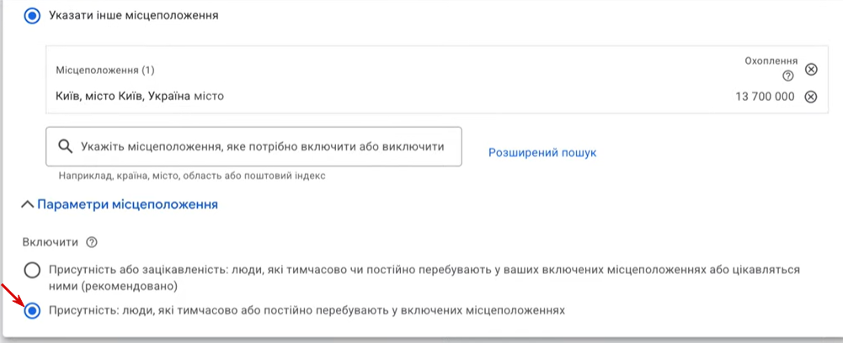Open the 'Розширений пошук' link
This screenshot has width=843, height=343.
(542, 153)
